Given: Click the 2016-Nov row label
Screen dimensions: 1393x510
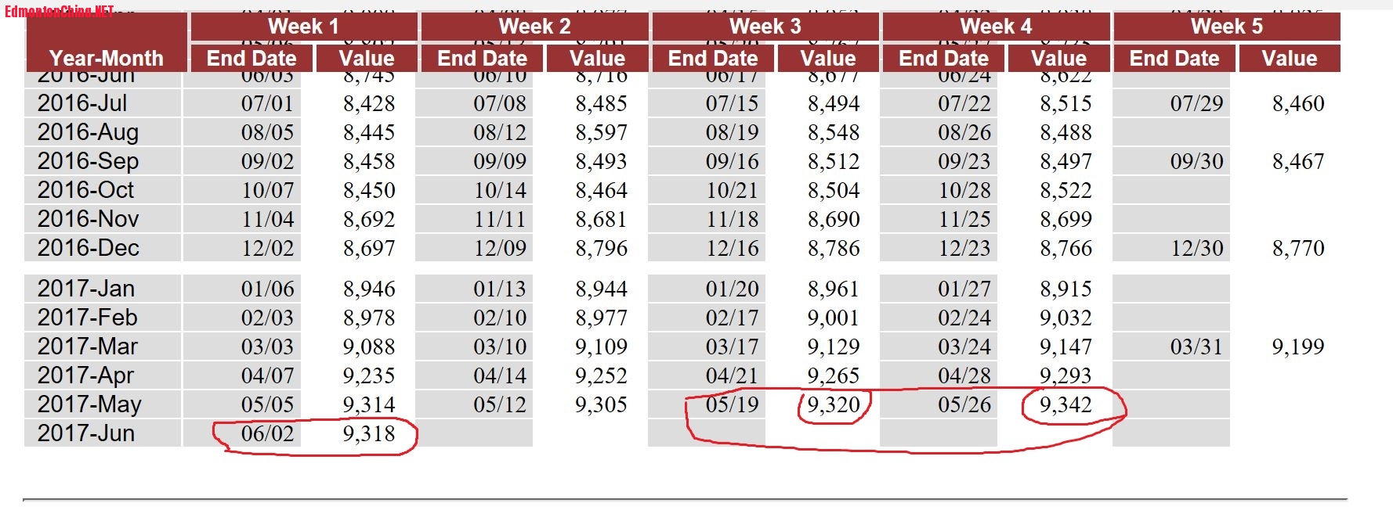Looking at the screenshot, I should [x=88, y=219].
